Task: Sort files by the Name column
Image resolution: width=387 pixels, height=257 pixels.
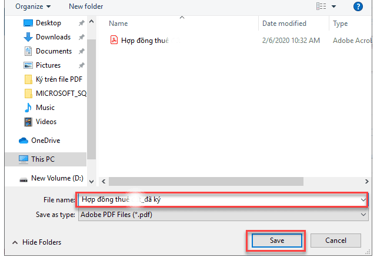Action: pyautogui.click(x=118, y=24)
